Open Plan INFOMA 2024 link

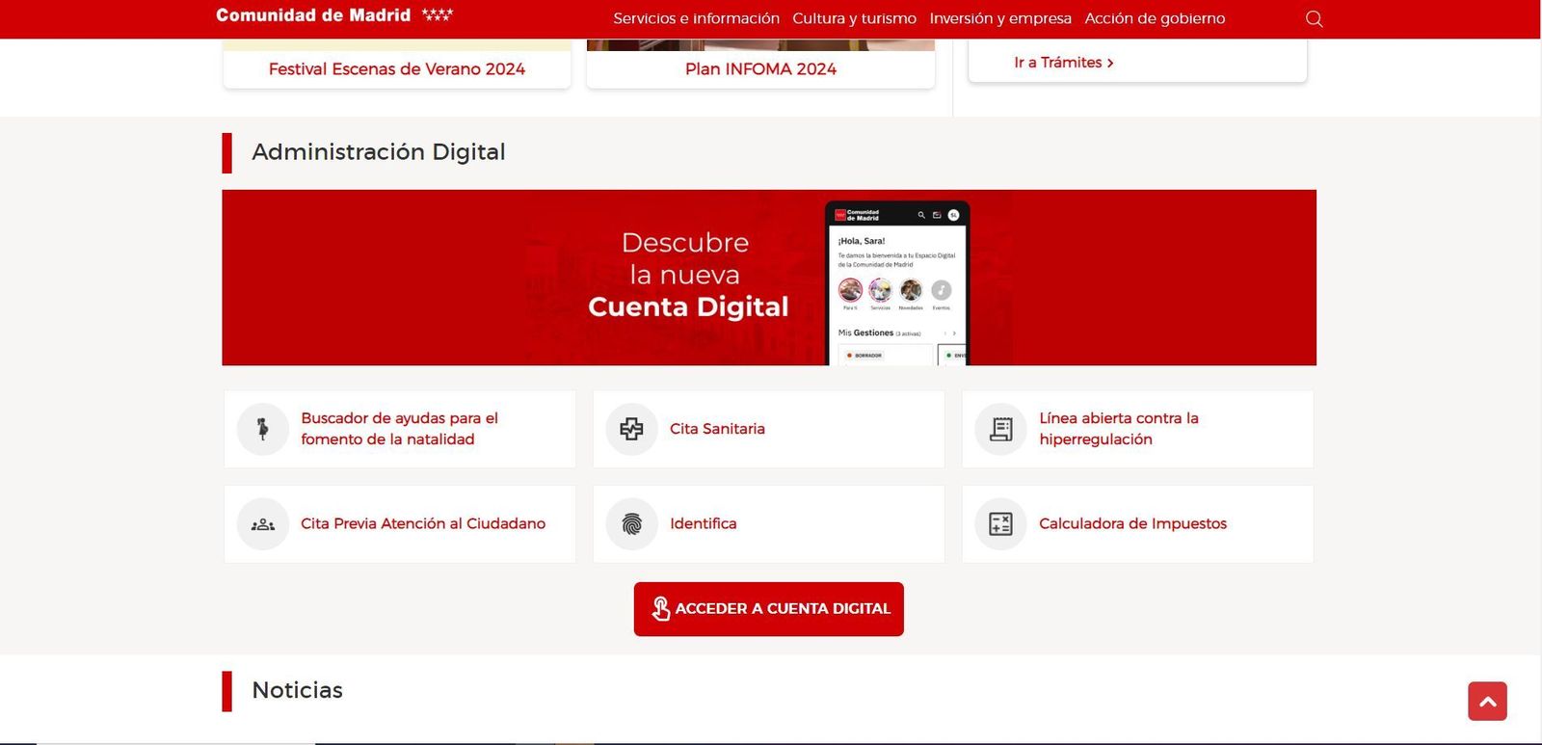pyautogui.click(x=760, y=69)
